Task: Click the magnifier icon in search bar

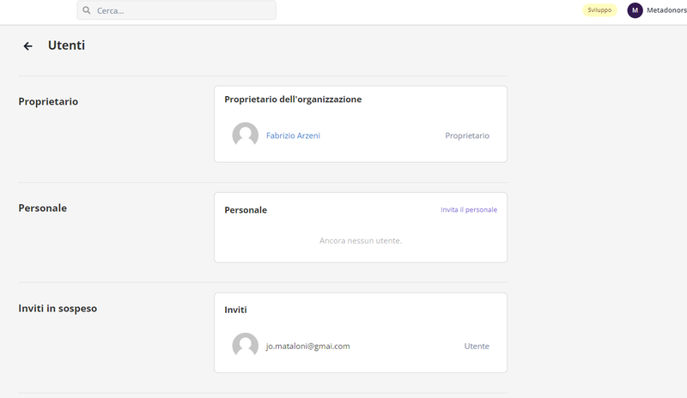Action: click(87, 10)
